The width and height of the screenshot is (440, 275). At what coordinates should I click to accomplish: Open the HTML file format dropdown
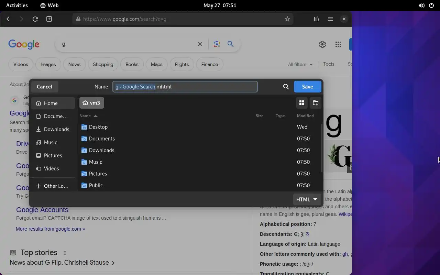point(307,199)
